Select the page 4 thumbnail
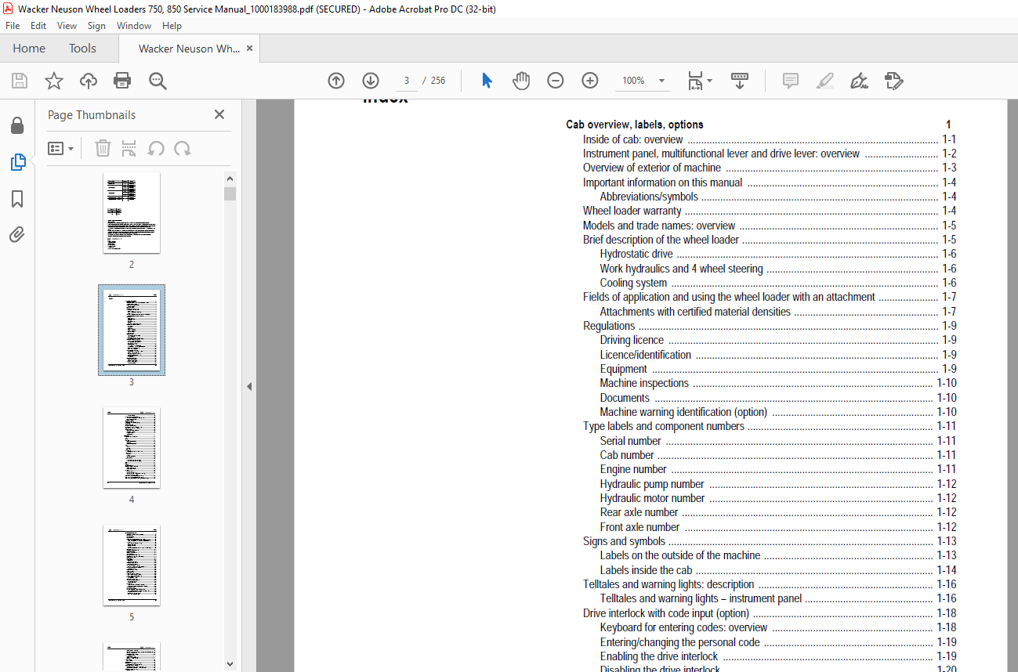This screenshot has width=1018, height=672. click(132, 448)
